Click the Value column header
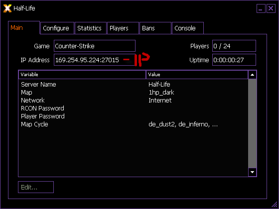The height and width of the screenshot is (209, 279). click(x=197, y=75)
